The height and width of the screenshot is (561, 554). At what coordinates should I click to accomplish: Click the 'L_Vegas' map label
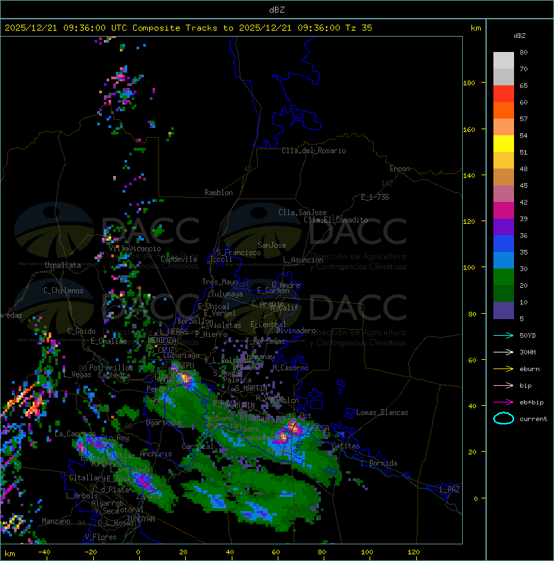point(77,375)
